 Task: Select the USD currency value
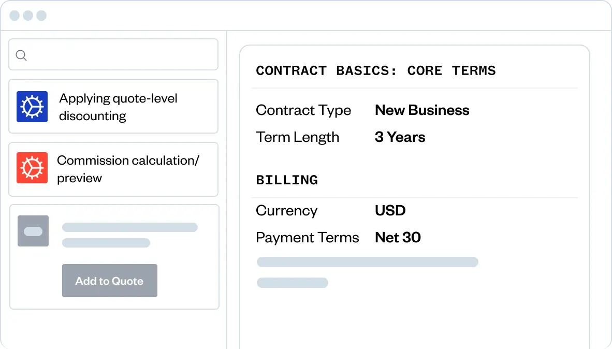(x=390, y=211)
